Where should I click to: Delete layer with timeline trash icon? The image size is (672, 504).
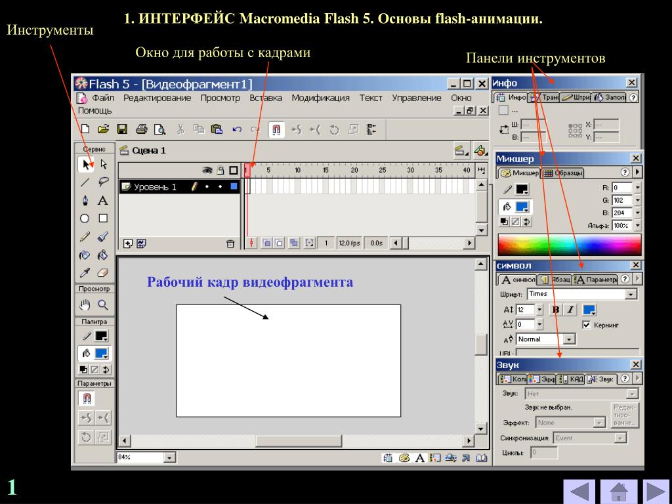pos(230,243)
